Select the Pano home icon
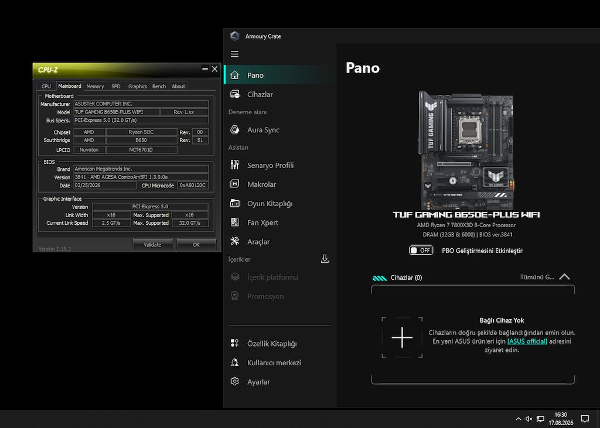600x428 pixels. point(234,75)
